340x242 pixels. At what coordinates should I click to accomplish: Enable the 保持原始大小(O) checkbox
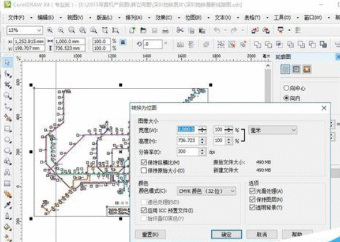click(144, 170)
